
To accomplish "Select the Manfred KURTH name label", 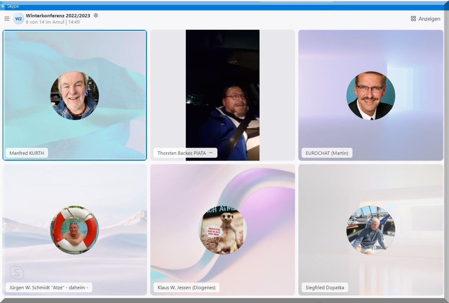I will point(27,153).
